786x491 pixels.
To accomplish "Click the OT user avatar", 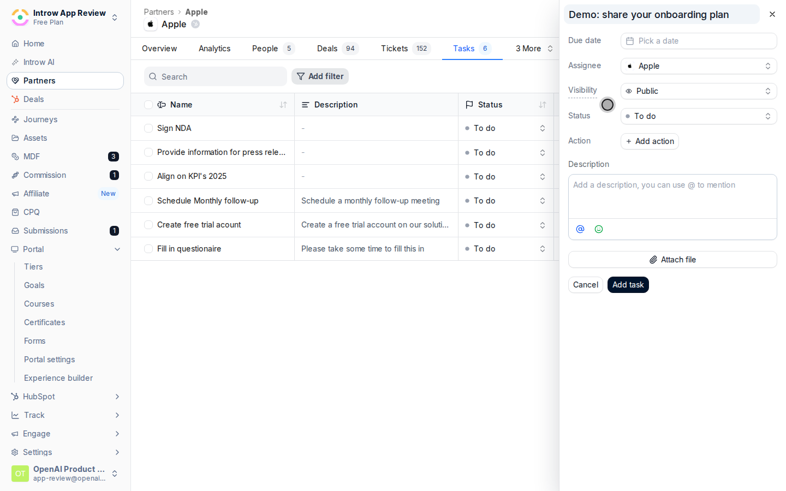I will (x=20, y=474).
